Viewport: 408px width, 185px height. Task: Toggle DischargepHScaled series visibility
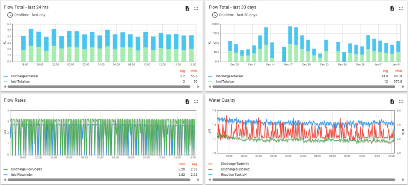click(x=235, y=169)
